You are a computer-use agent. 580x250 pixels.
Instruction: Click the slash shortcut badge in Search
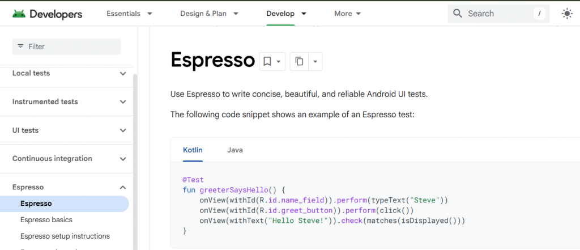point(539,14)
